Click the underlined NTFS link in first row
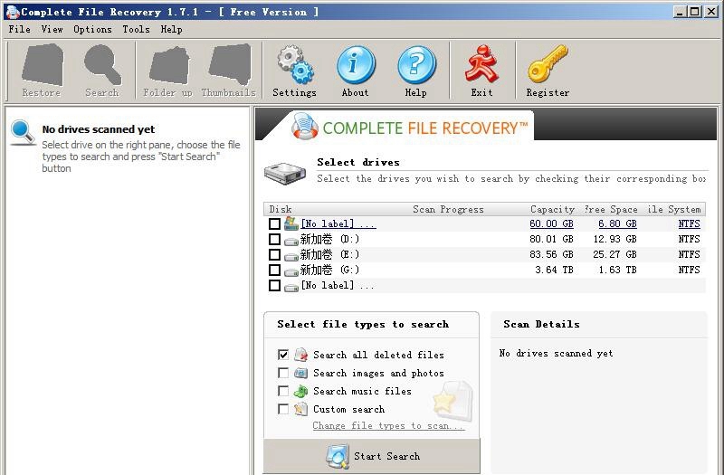This screenshot has height=475, width=724. coord(689,223)
